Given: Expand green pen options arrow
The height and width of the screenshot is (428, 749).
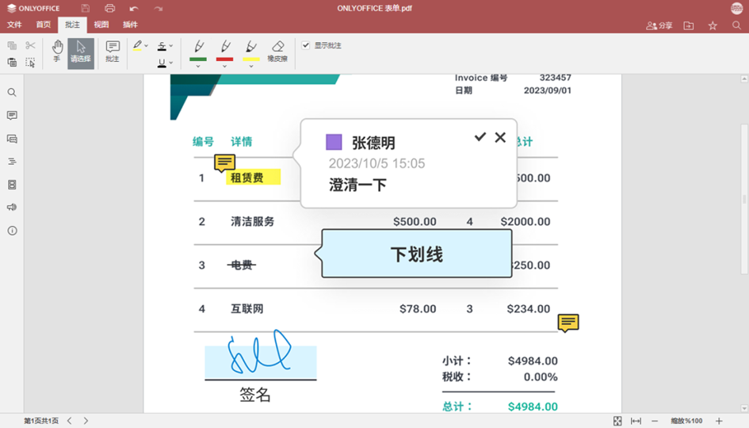Looking at the screenshot, I should tap(198, 67).
